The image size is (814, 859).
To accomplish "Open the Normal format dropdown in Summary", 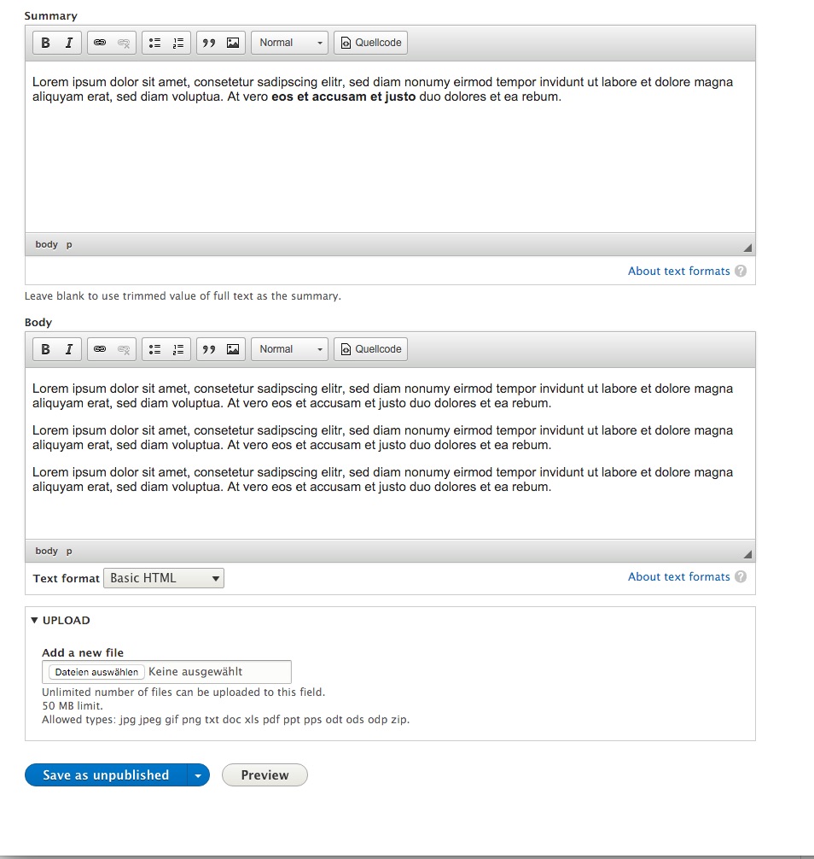I will (x=289, y=43).
